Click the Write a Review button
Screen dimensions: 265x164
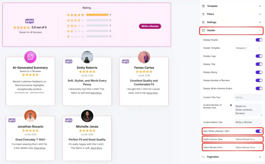(x=150, y=26)
